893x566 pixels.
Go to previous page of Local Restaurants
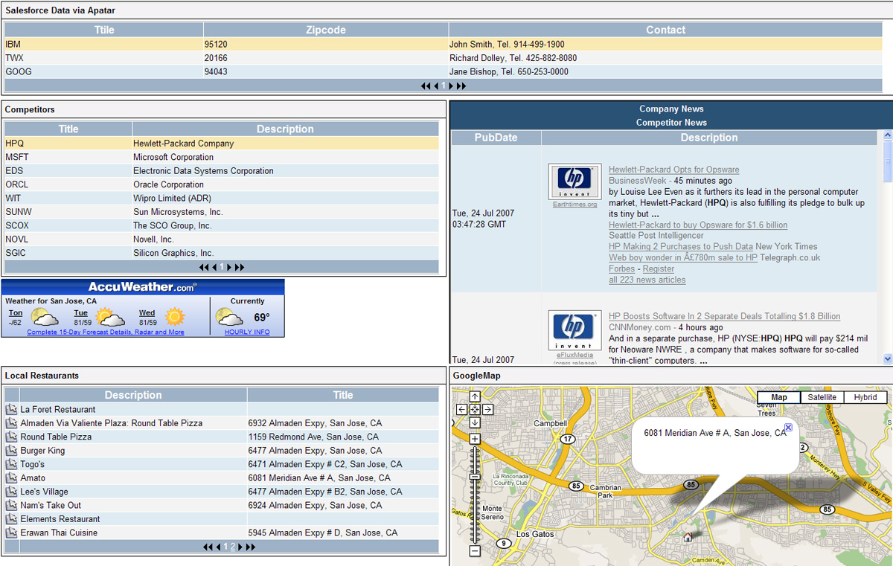218,547
